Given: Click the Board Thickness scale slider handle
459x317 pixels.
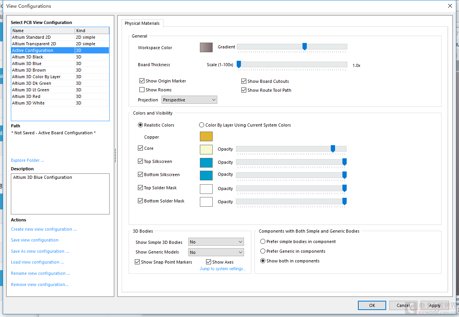Looking at the screenshot, I should pos(239,64).
